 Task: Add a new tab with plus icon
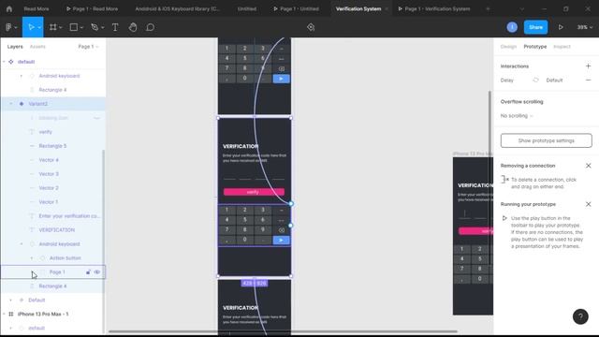(488, 8)
